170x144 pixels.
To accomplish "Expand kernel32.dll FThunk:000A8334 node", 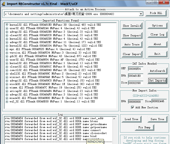I will tap(7, 46).
